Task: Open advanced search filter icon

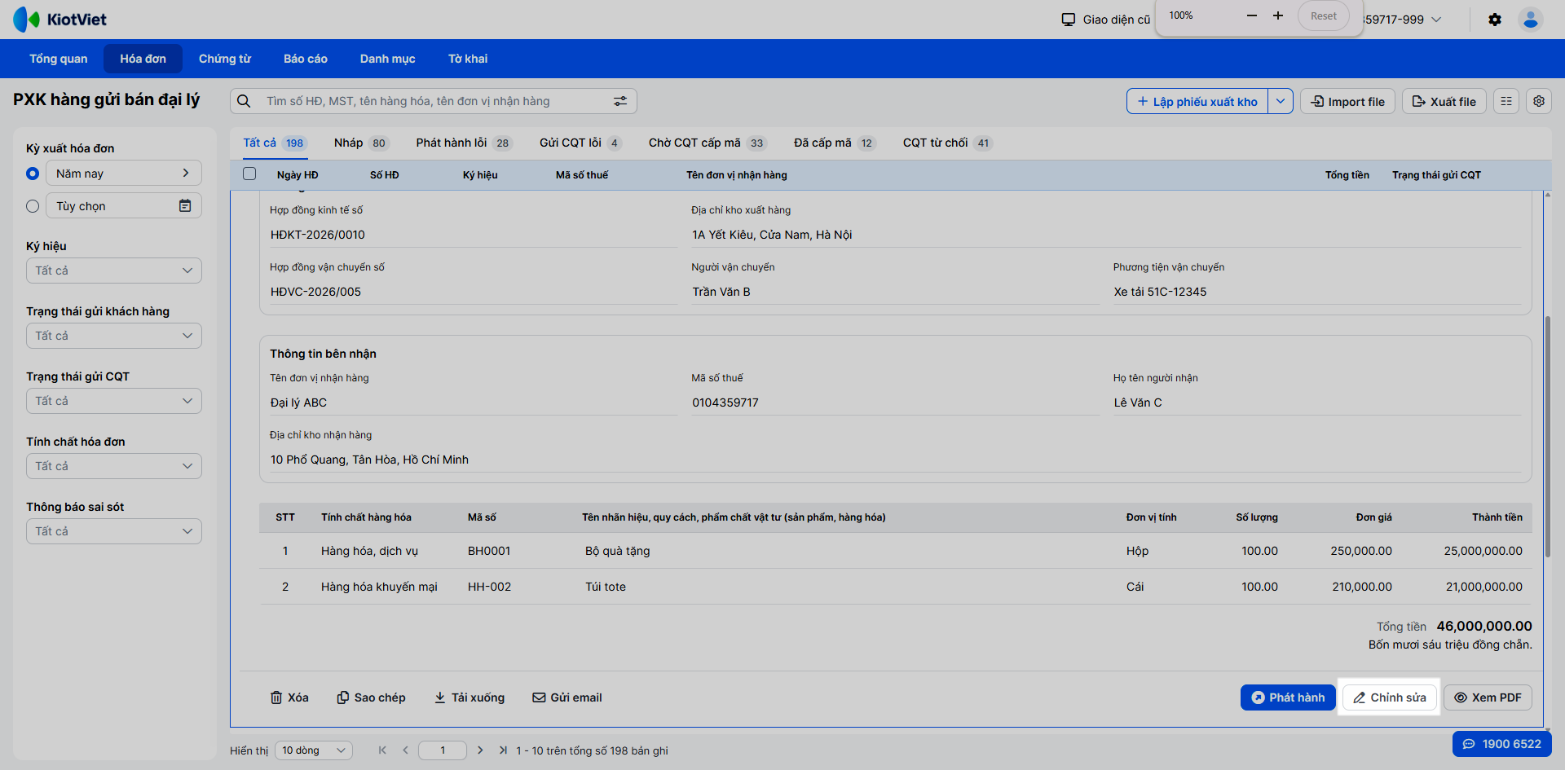Action: pyautogui.click(x=620, y=101)
